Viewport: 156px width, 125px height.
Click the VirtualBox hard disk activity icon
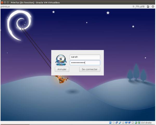tap(110, 123)
